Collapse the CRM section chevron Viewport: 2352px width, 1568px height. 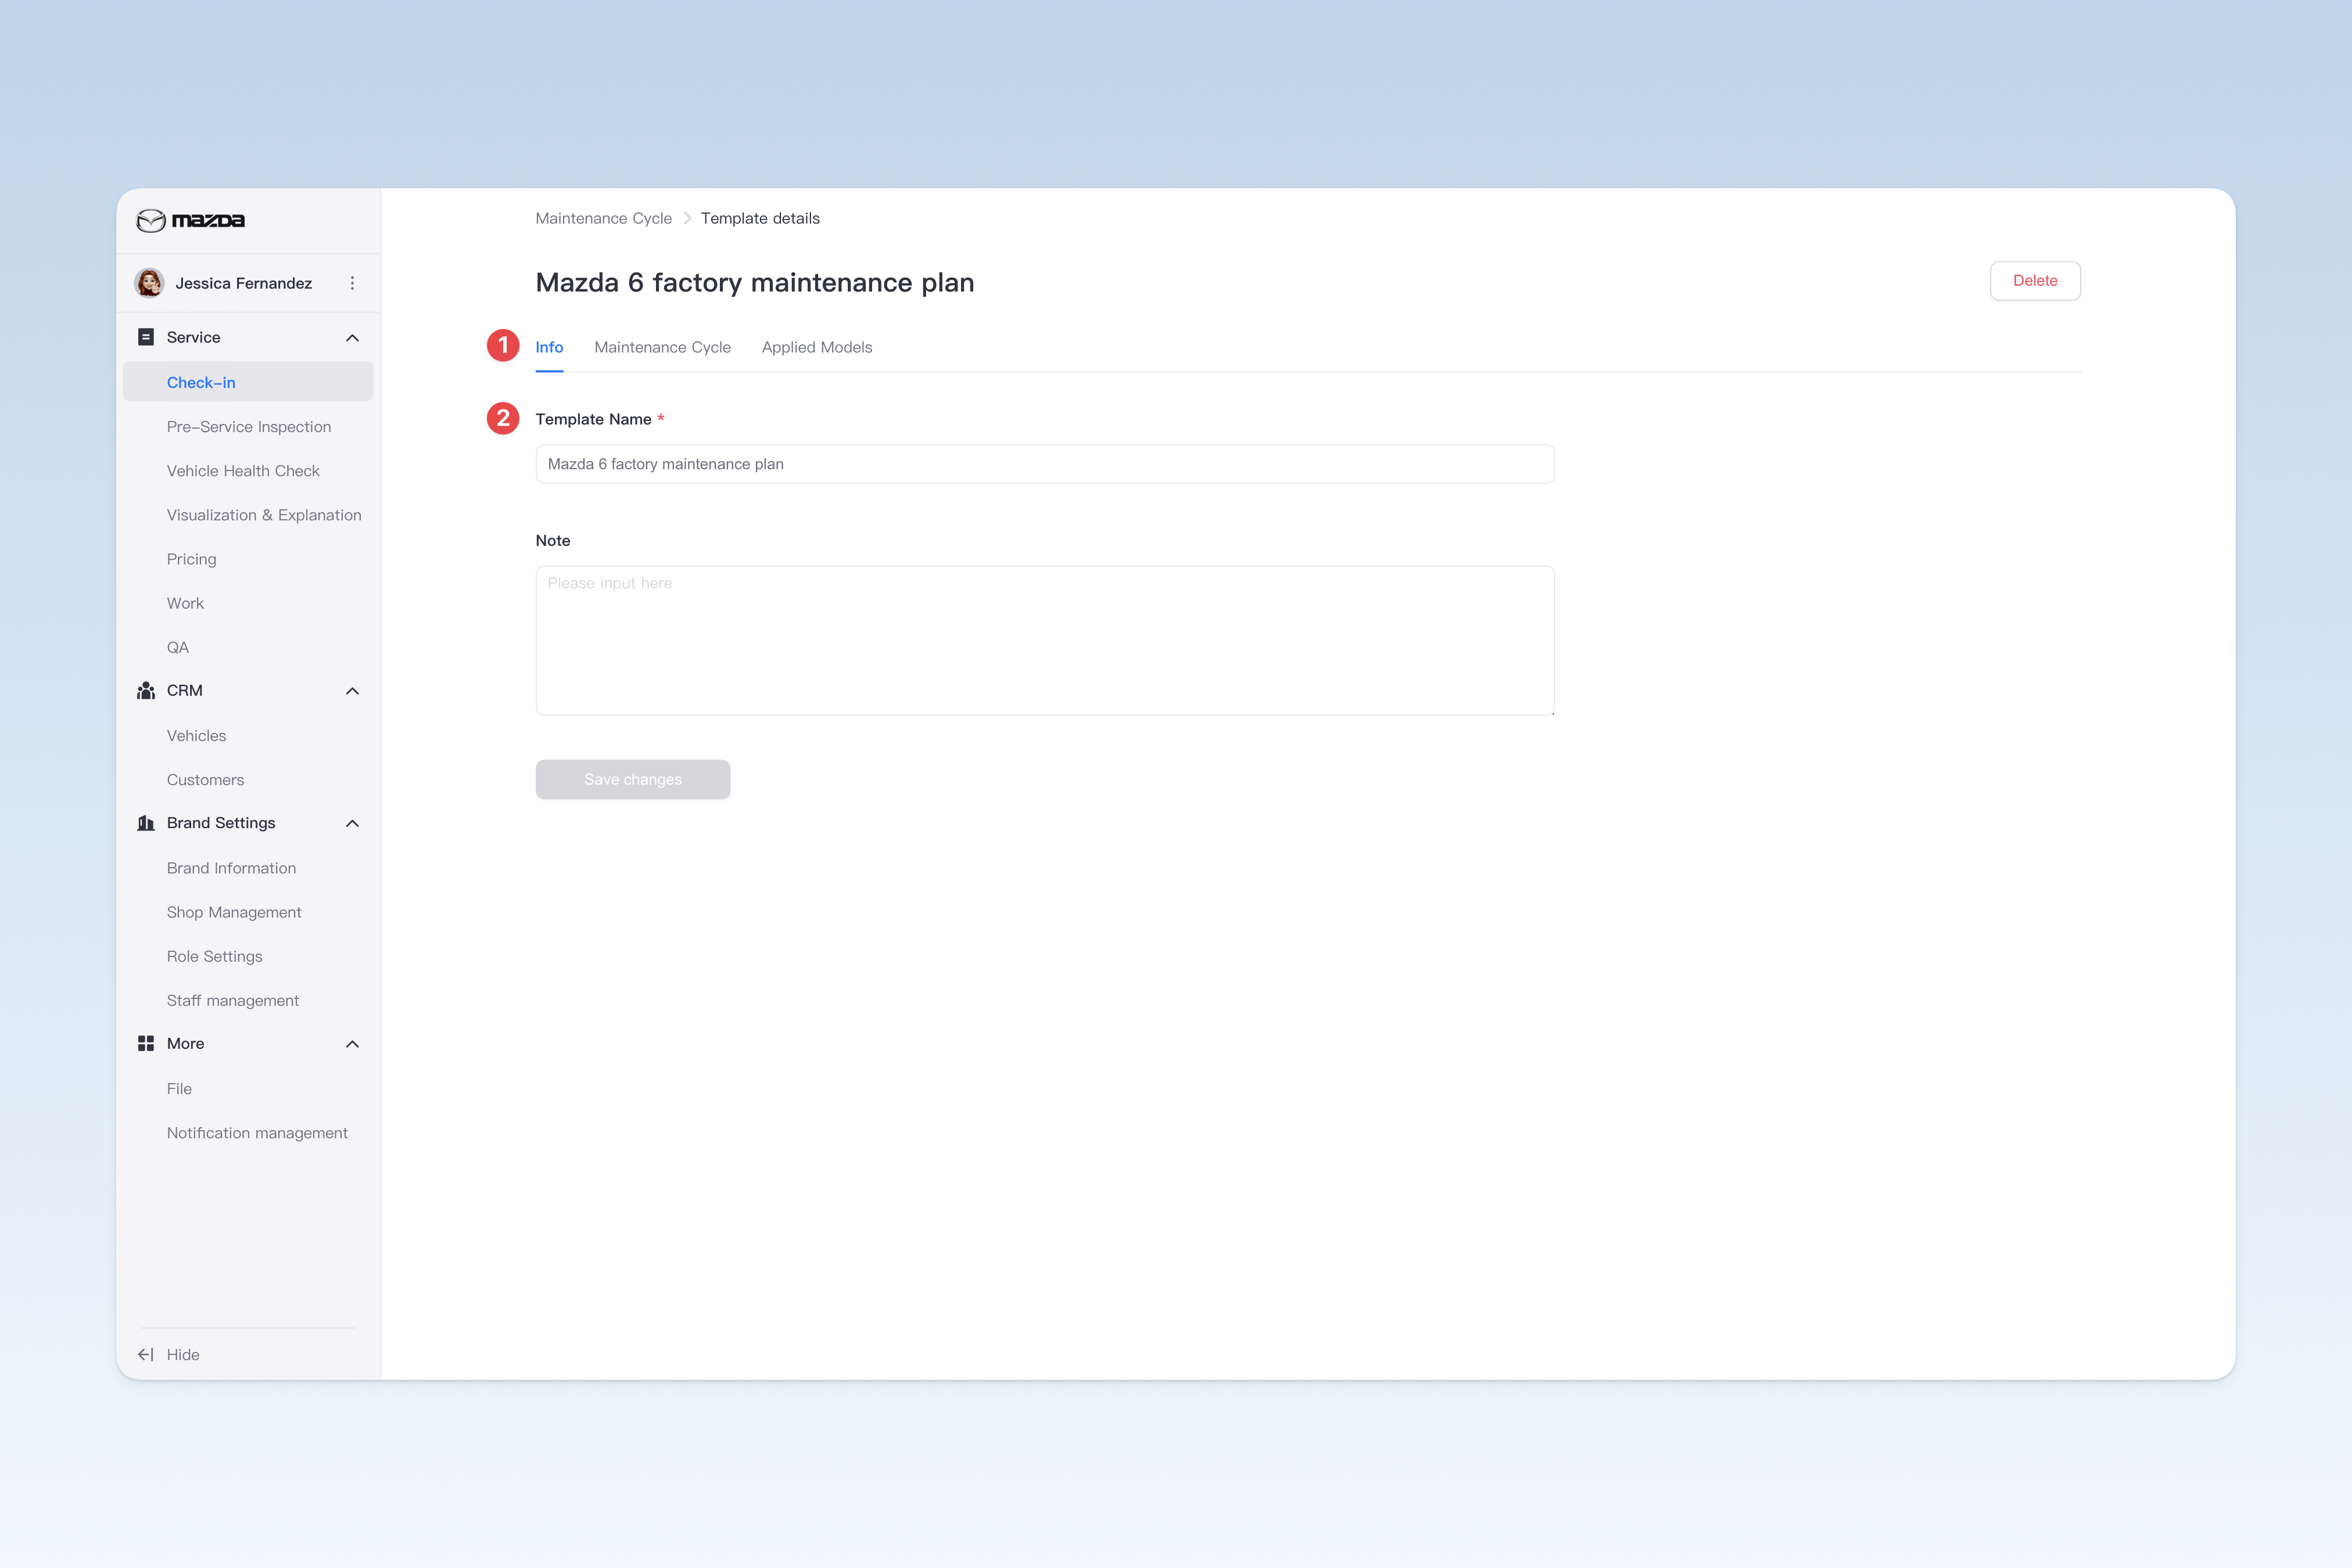coord(352,691)
